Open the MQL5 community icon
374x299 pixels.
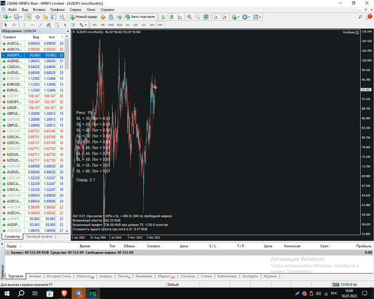click(x=111, y=17)
